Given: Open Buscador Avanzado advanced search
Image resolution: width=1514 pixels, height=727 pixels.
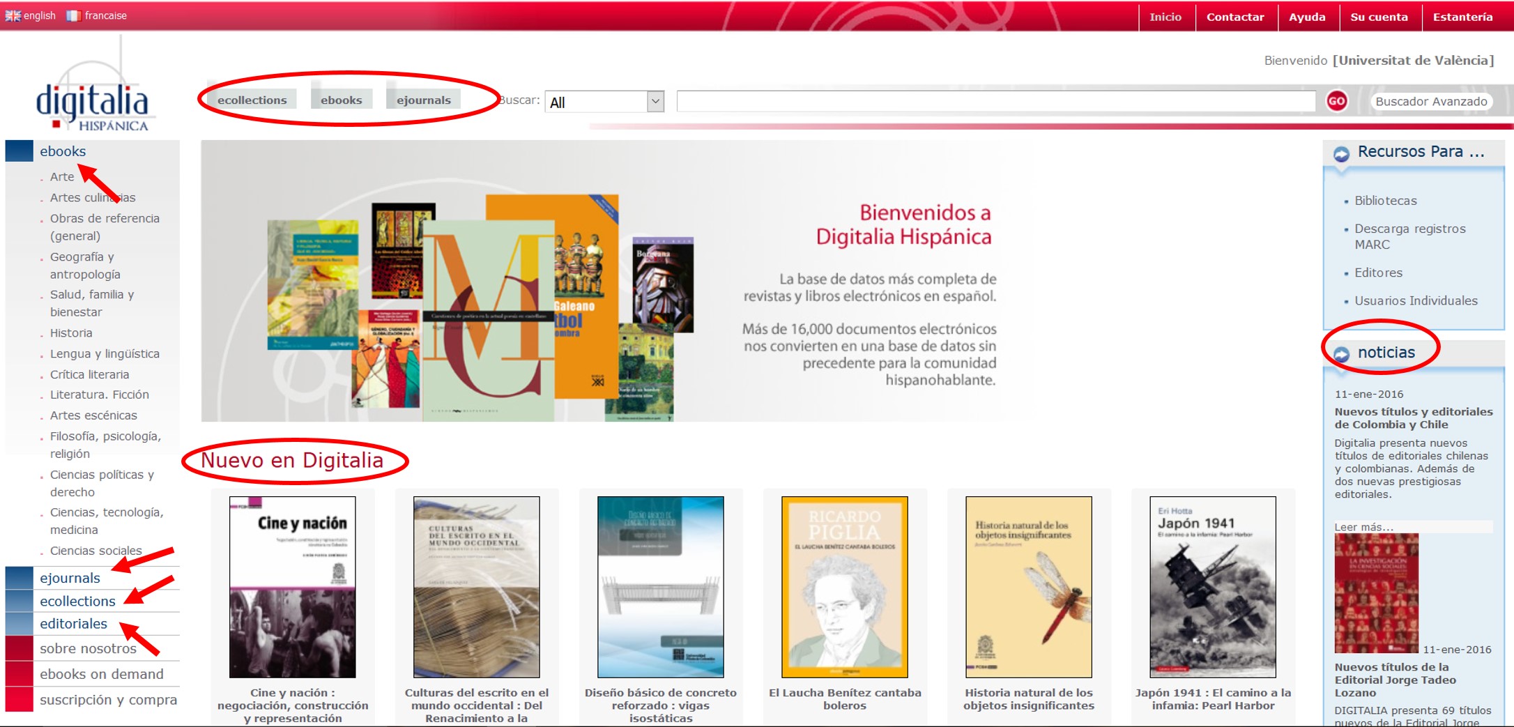Looking at the screenshot, I should (1431, 101).
